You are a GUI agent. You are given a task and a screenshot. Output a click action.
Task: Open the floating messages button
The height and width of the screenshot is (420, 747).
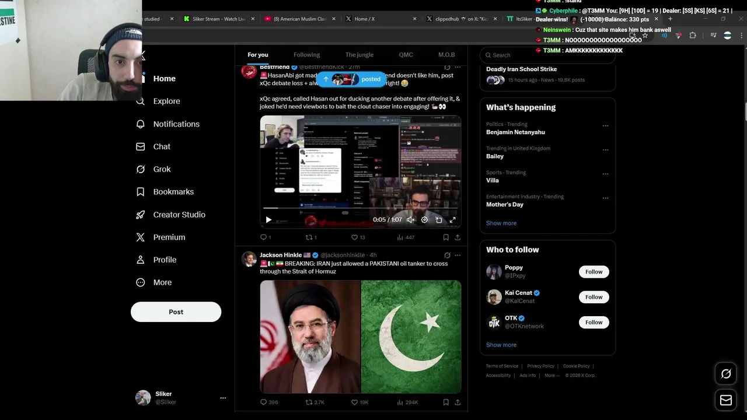(726, 400)
